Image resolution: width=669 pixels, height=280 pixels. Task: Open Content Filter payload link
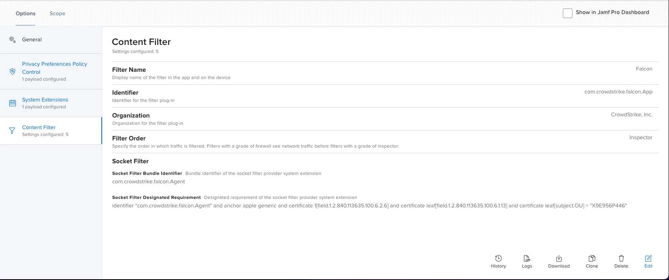(39, 127)
